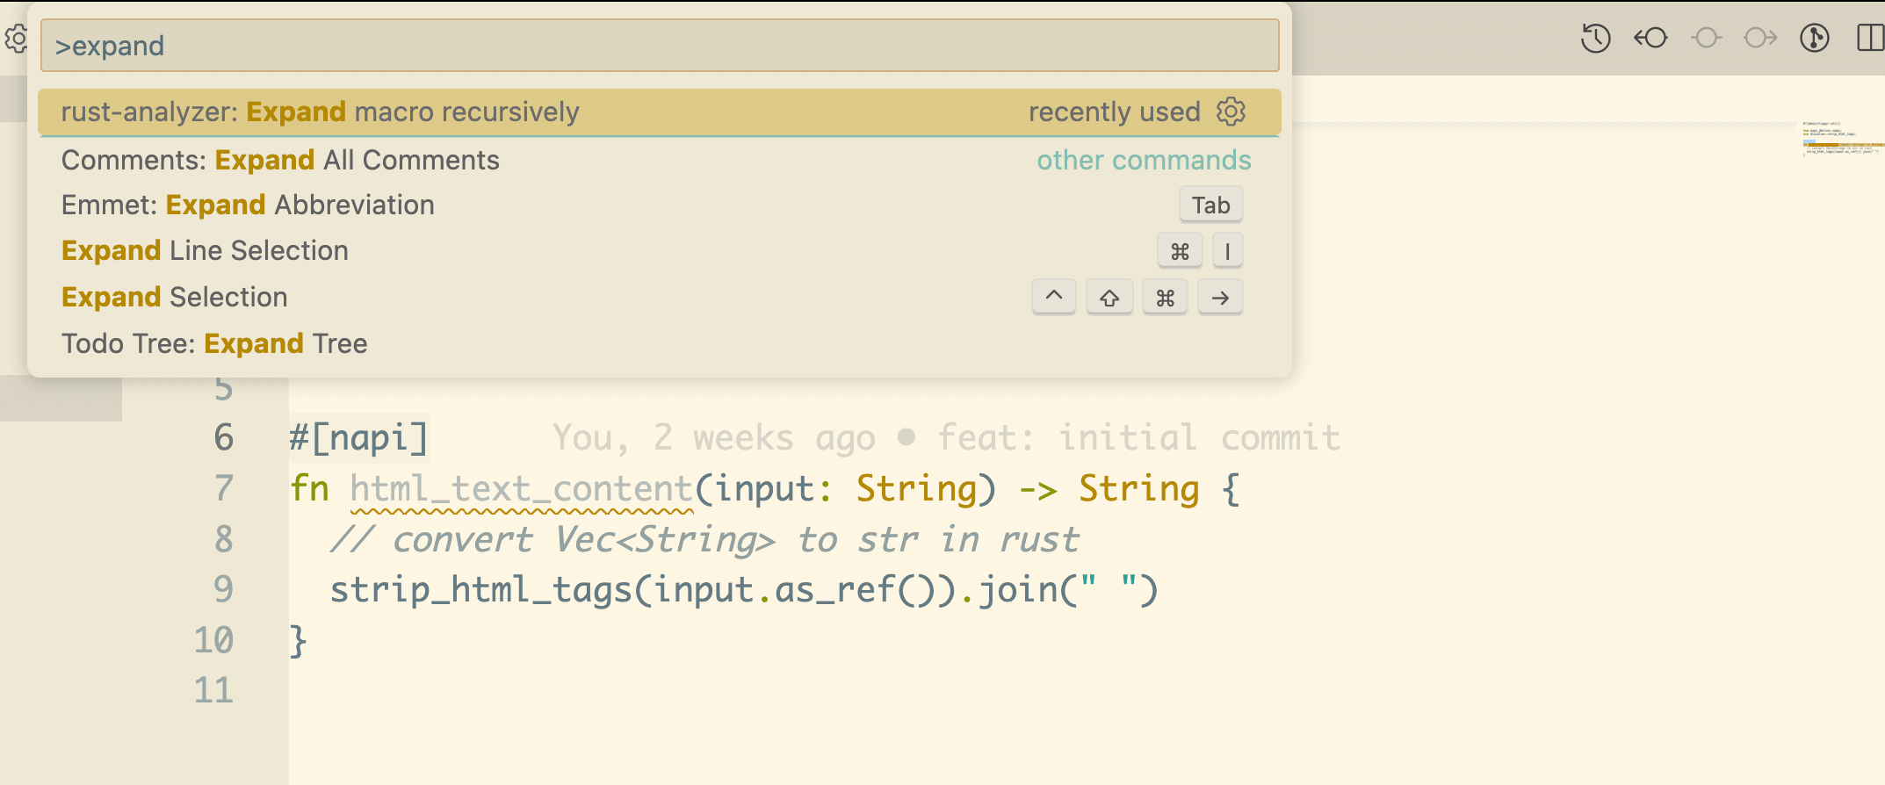Click the git blame annotation 'feat: initial commit'
The image size is (1885, 785).
click(1138, 438)
